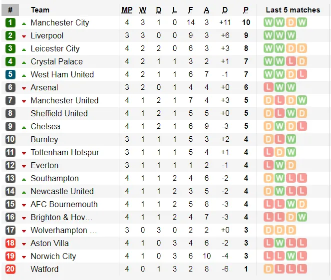Sort by the Team column header
This screenshot has width=331, height=280.
point(40,10)
